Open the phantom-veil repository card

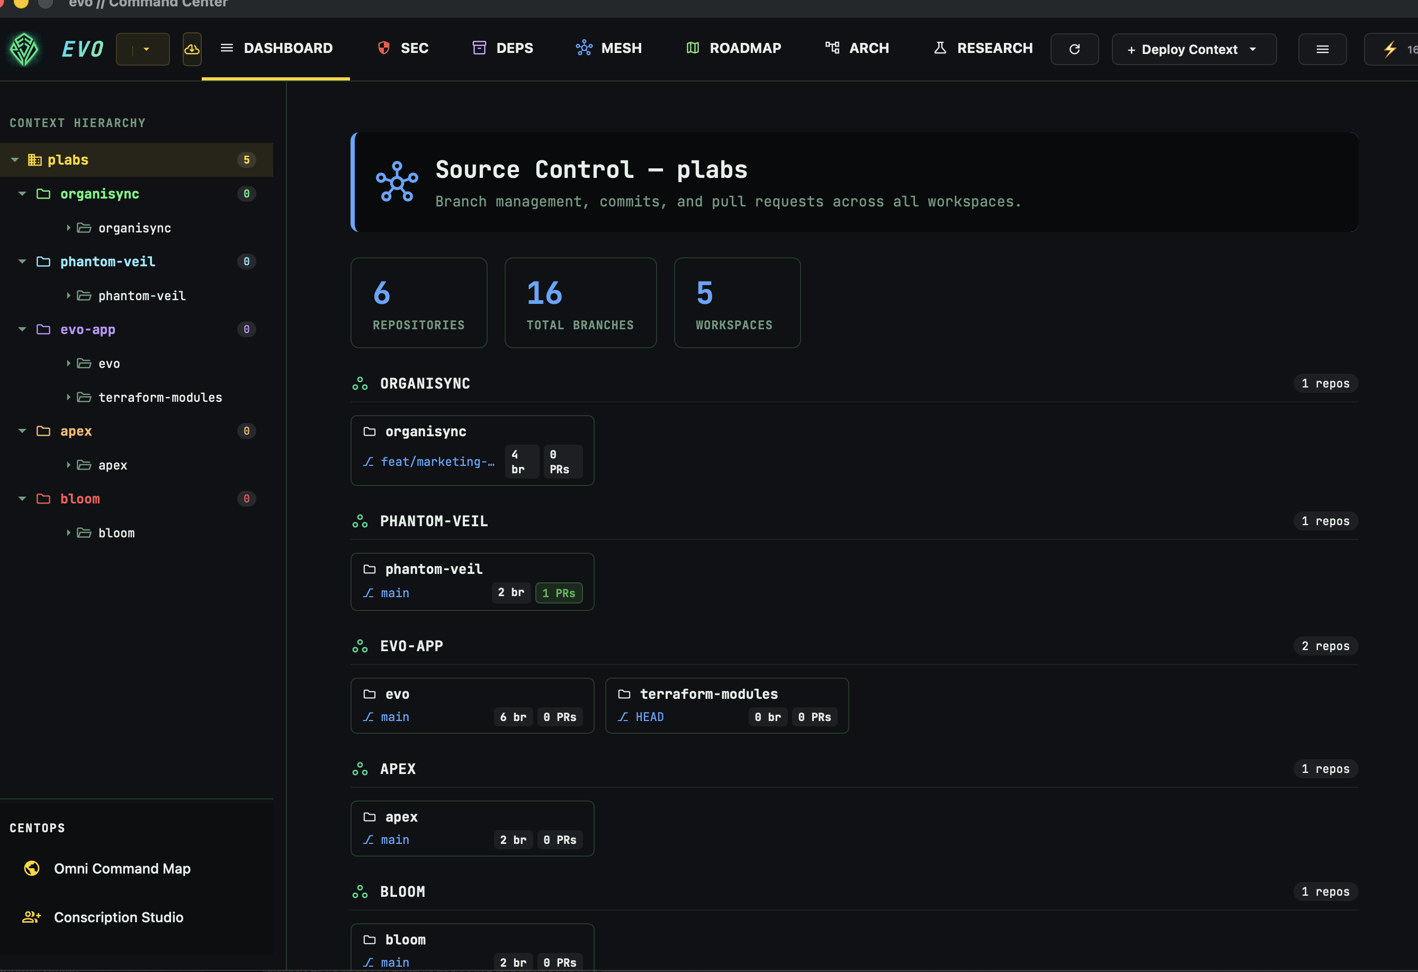472,581
